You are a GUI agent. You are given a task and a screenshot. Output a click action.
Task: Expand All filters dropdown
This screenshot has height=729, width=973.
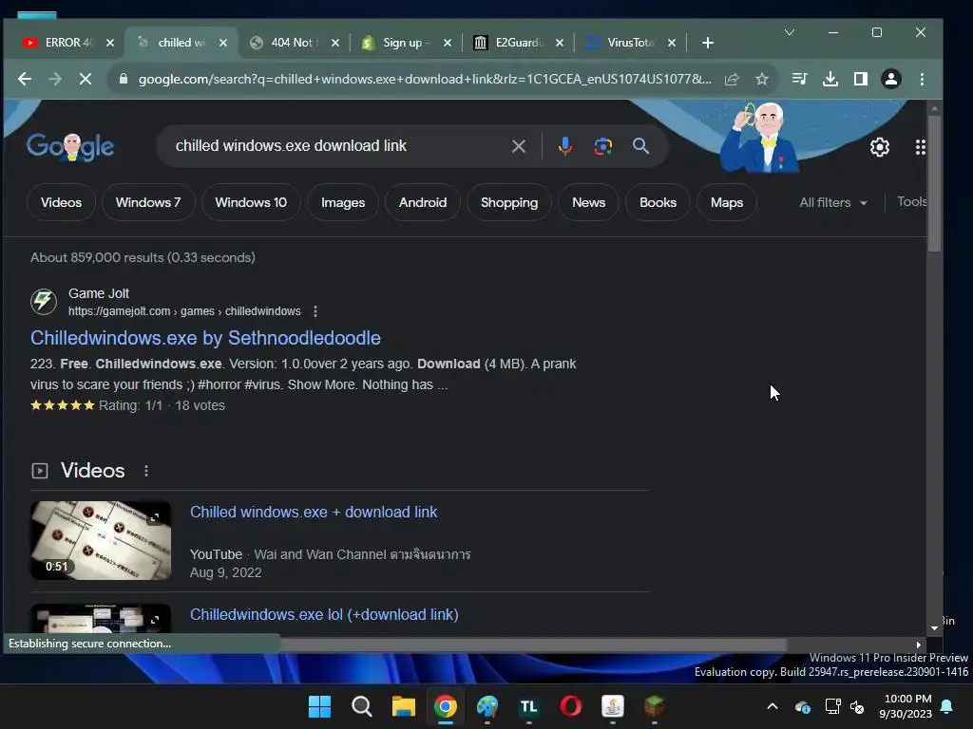point(832,203)
